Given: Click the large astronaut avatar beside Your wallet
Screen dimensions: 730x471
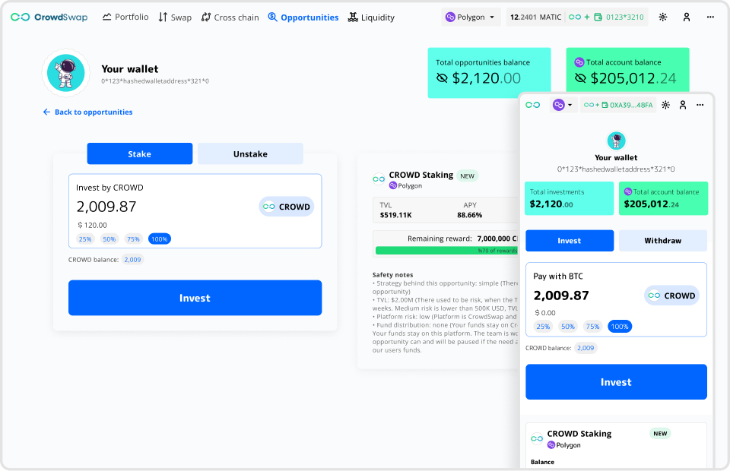Looking at the screenshot, I should 65,73.
